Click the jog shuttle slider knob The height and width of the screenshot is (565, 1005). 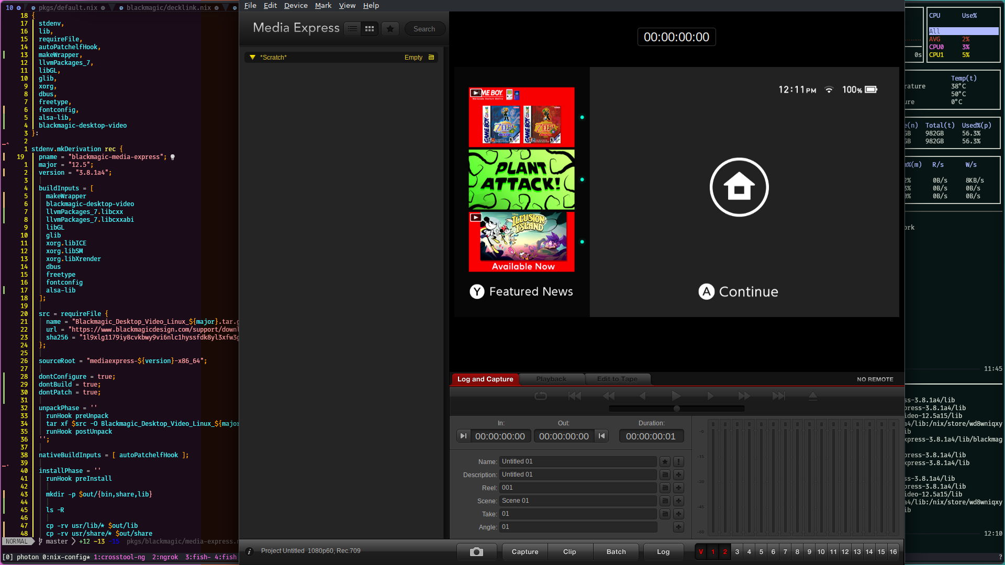[677, 409]
